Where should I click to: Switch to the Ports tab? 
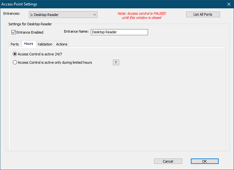(x=15, y=44)
